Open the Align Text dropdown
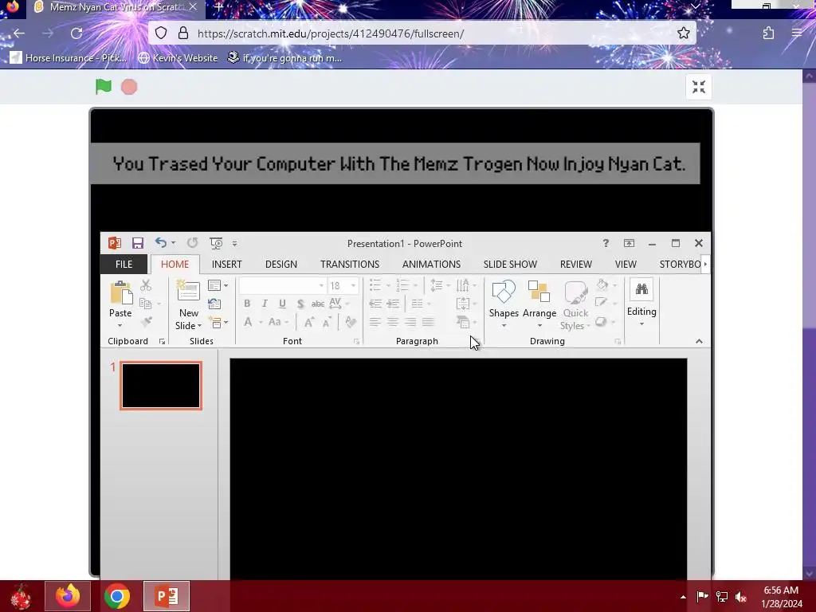This screenshot has width=816, height=612. coord(466,304)
